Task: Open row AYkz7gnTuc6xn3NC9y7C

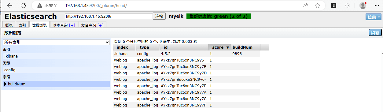Action: click(x=186, y=99)
